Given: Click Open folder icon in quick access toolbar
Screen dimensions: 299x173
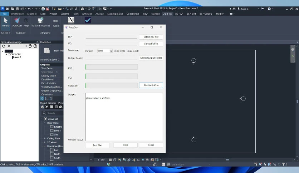Looking at the screenshot, I should point(13,9).
